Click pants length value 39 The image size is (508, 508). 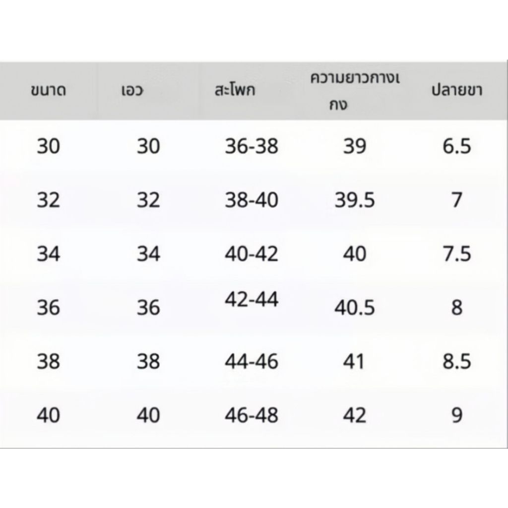coord(355,146)
